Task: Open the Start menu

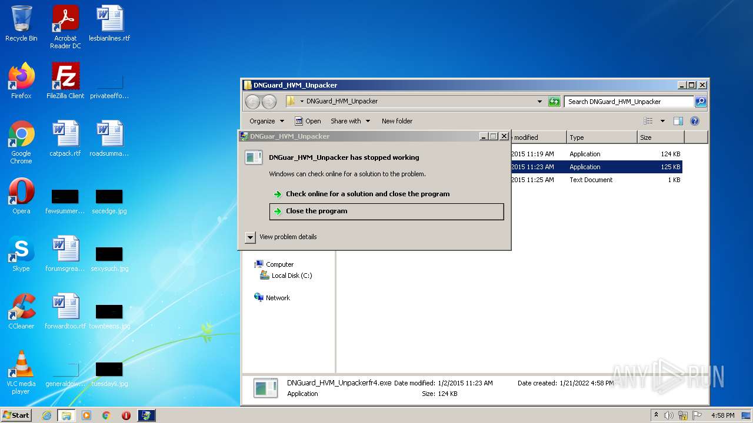Action: [16, 415]
